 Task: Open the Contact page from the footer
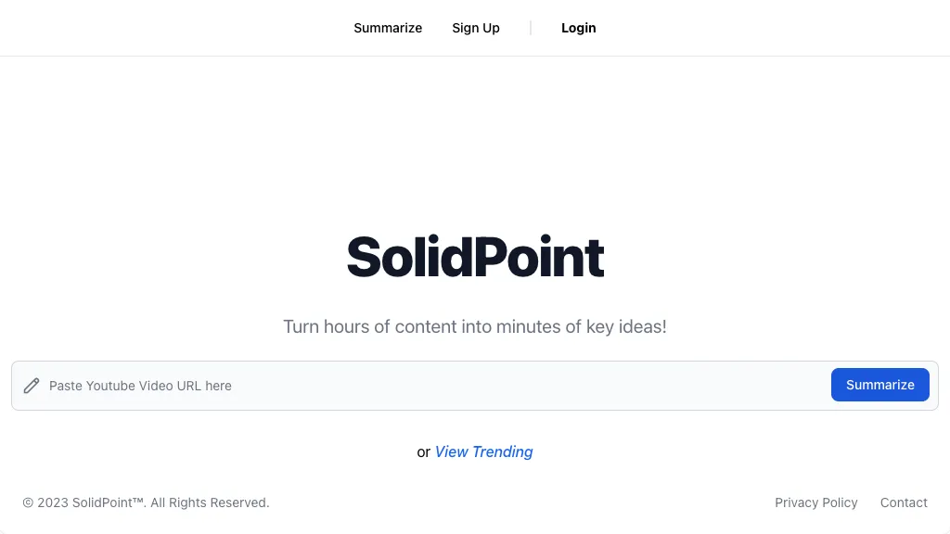[903, 502]
